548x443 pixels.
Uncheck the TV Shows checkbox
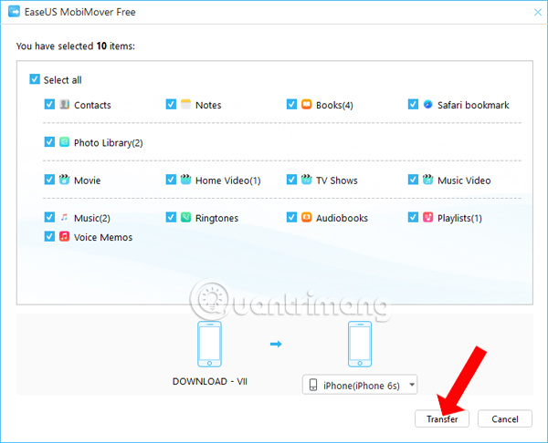coord(291,180)
